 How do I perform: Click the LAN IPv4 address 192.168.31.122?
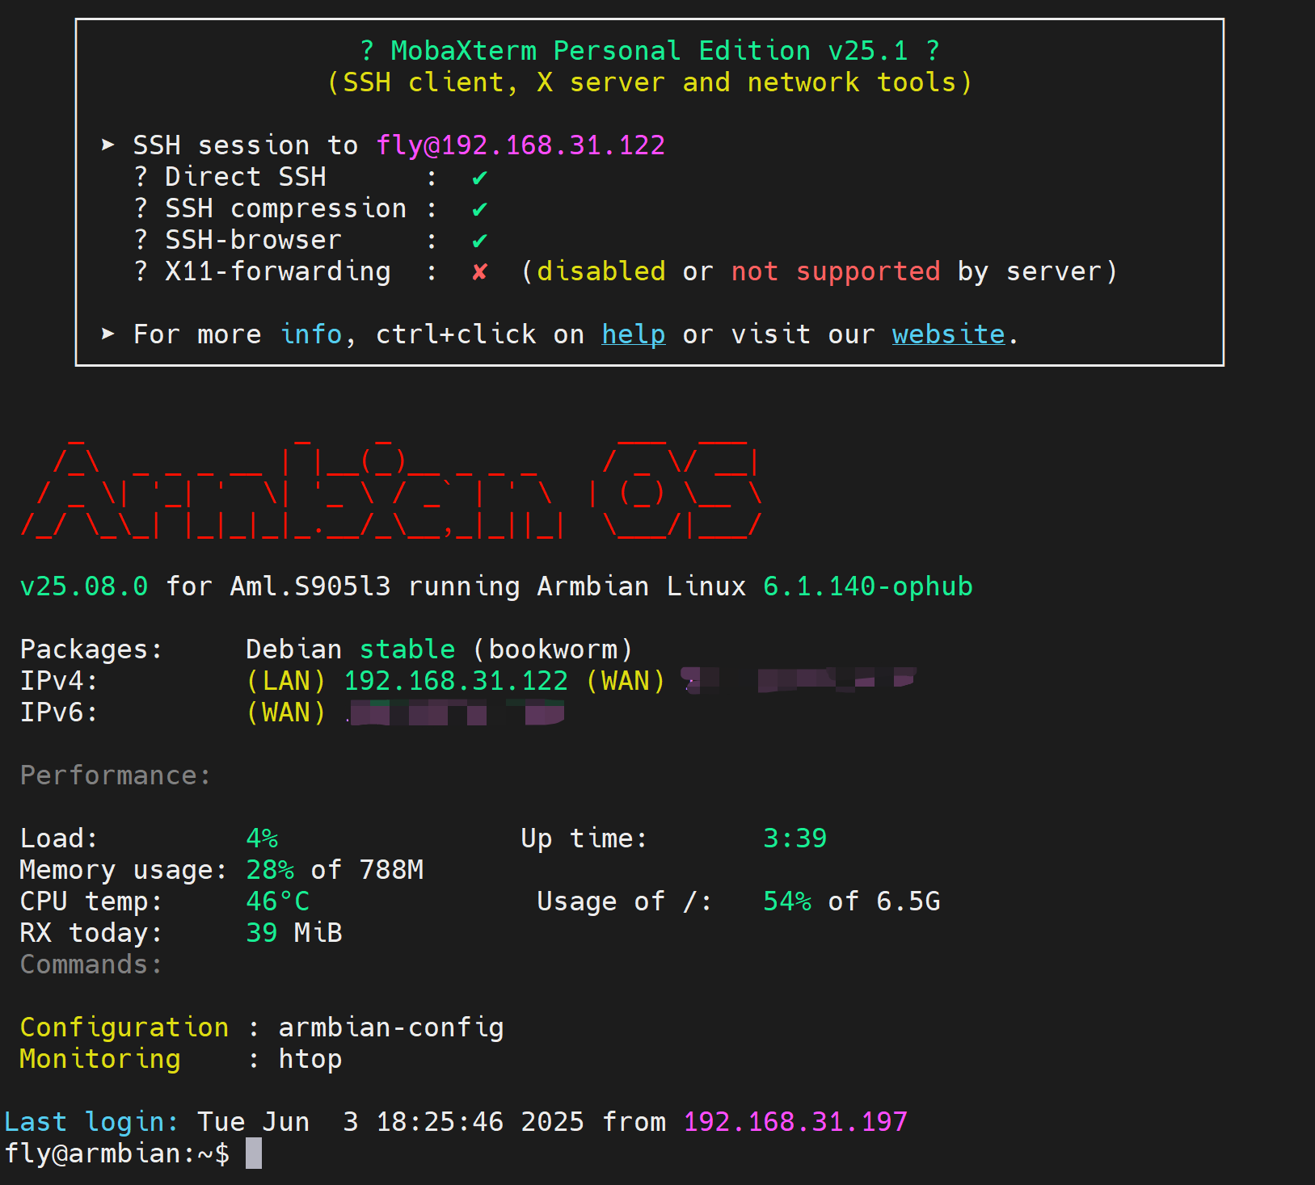click(x=456, y=681)
